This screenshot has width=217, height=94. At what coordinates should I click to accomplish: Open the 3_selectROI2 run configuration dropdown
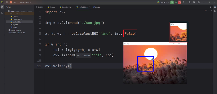[163, 2]
